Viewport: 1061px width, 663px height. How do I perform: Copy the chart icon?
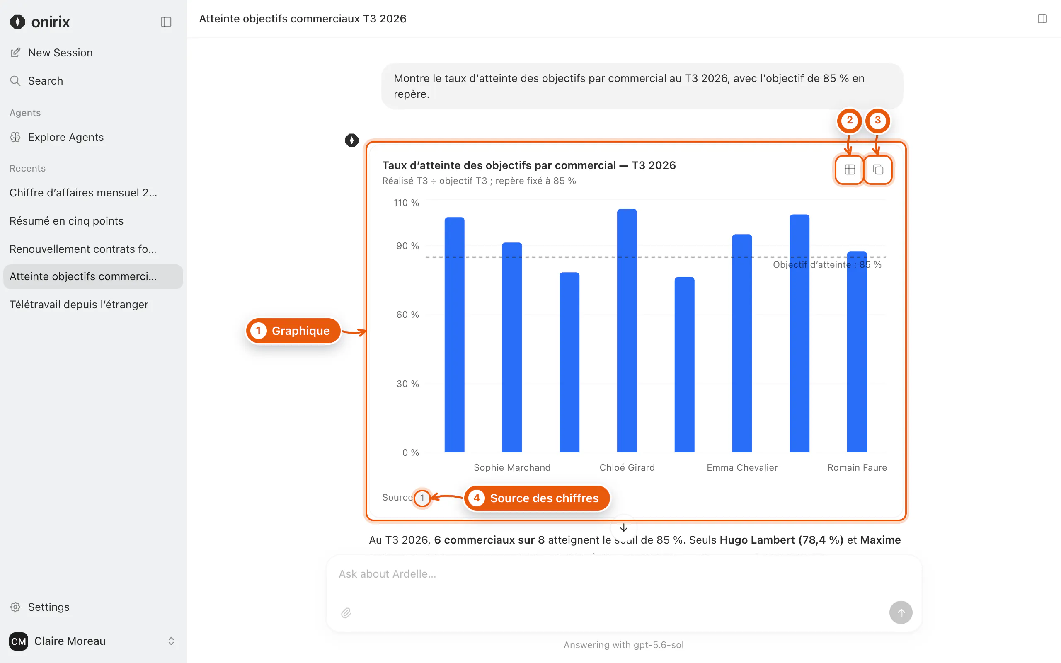coord(878,170)
